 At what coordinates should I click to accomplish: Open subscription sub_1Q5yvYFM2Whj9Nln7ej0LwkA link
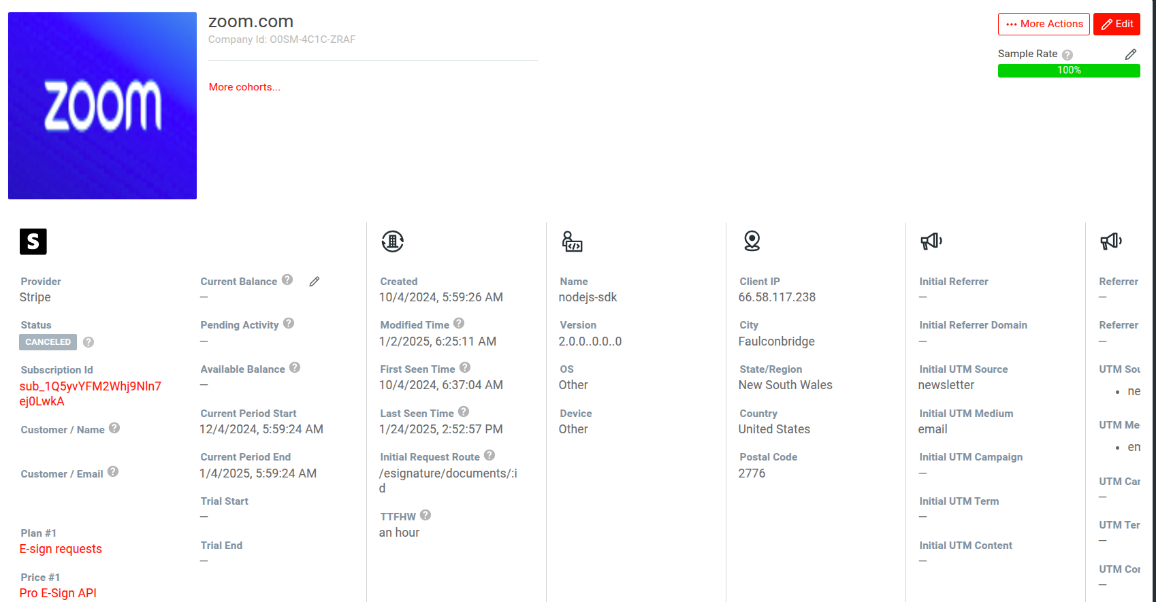(x=91, y=394)
